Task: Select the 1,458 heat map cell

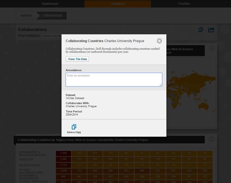Action: click(63, 153)
